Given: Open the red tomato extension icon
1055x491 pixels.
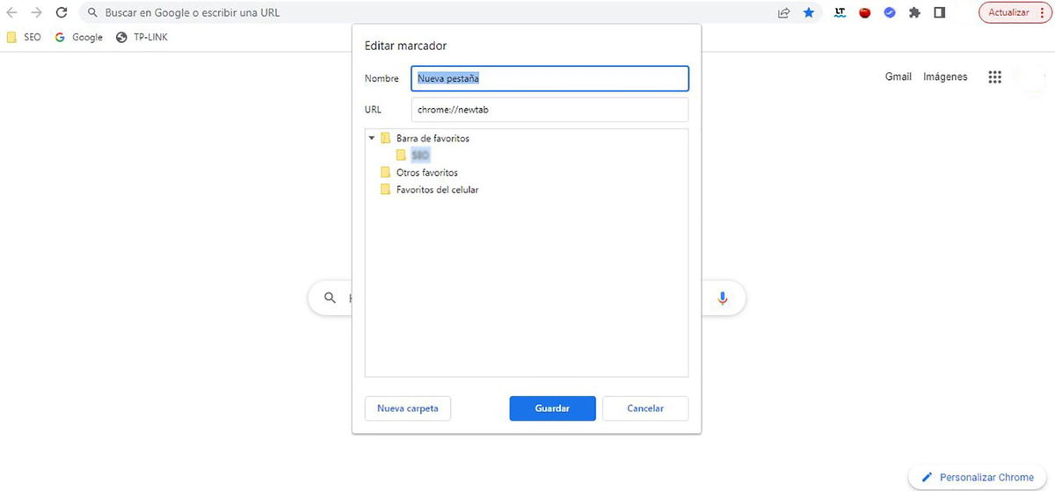Looking at the screenshot, I should [865, 13].
